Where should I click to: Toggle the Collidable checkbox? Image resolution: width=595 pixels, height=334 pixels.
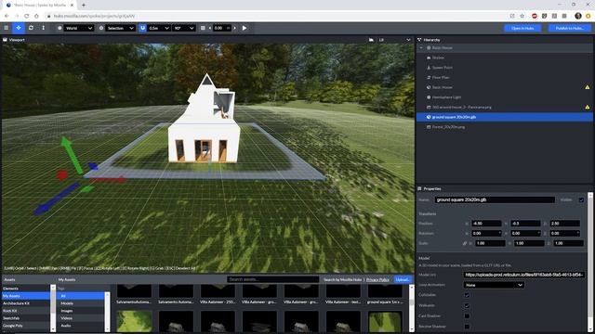(467, 295)
